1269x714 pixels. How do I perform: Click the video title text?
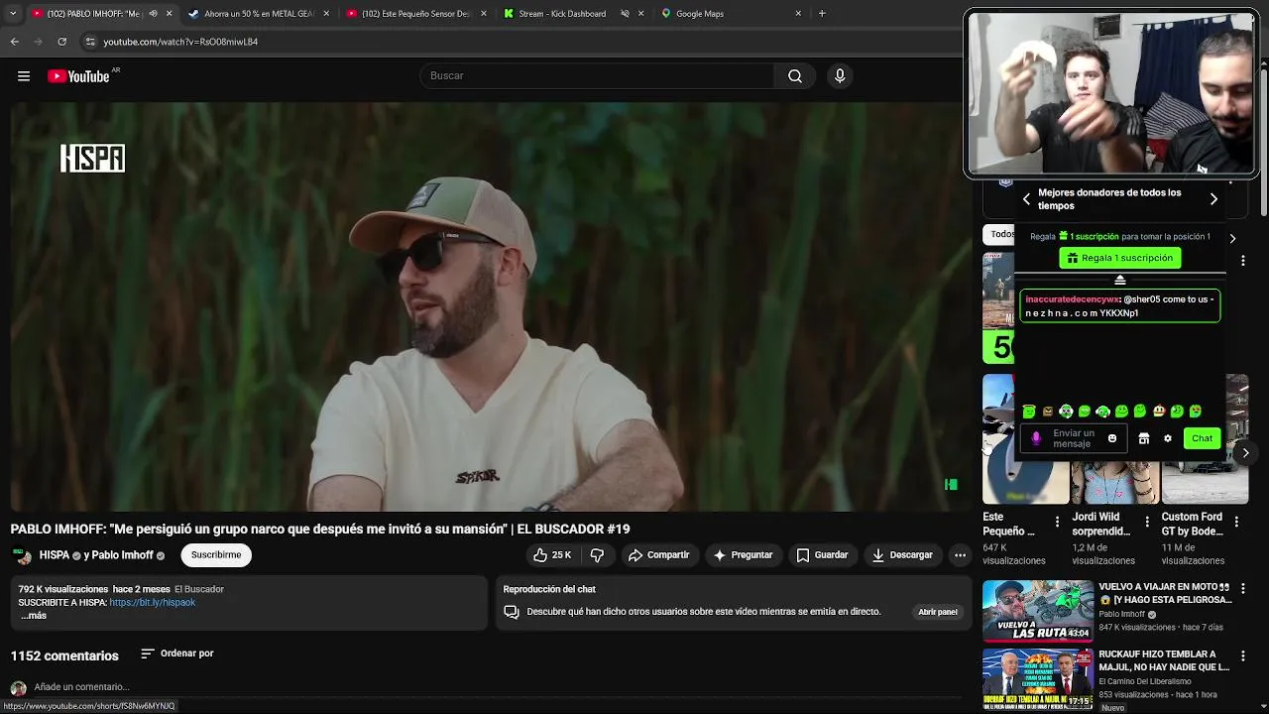pos(320,529)
